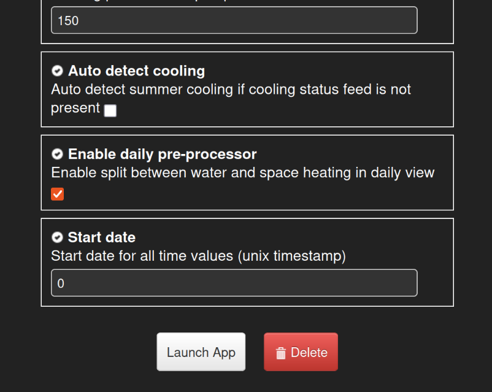Click the trash icon on the Delete button
The image size is (492, 392).
[x=281, y=353]
